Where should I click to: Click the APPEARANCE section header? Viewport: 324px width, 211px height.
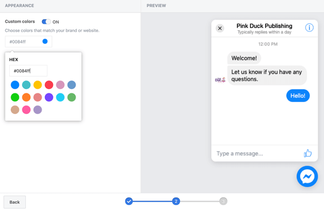click(x=19, y=5)
